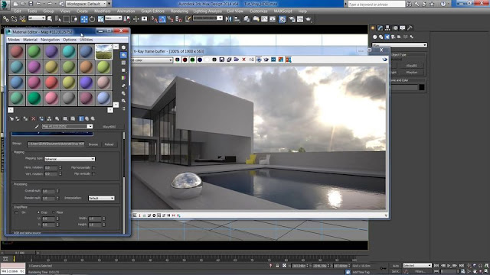
Task: Select the HDRI landscape material slot thumbnail
Action: tap(103, 51)
